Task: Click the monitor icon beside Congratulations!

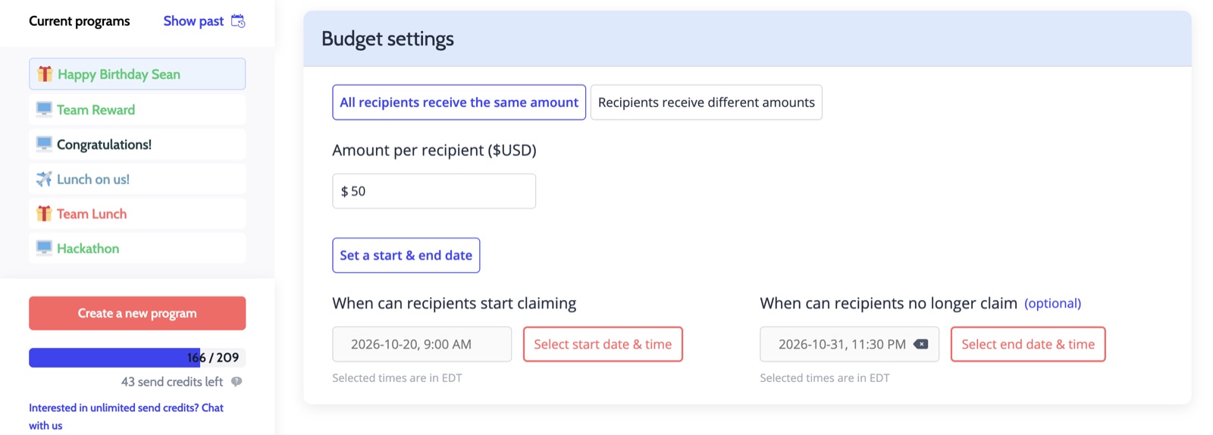Action: pos(44,144)
